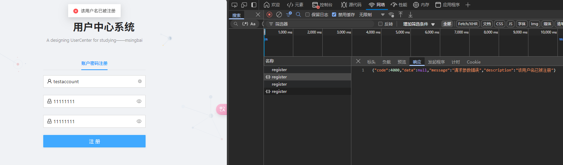Screen dimensions: 563x165
Task: Toggle the network filter bar icon
Action: [x=289, y=14]
